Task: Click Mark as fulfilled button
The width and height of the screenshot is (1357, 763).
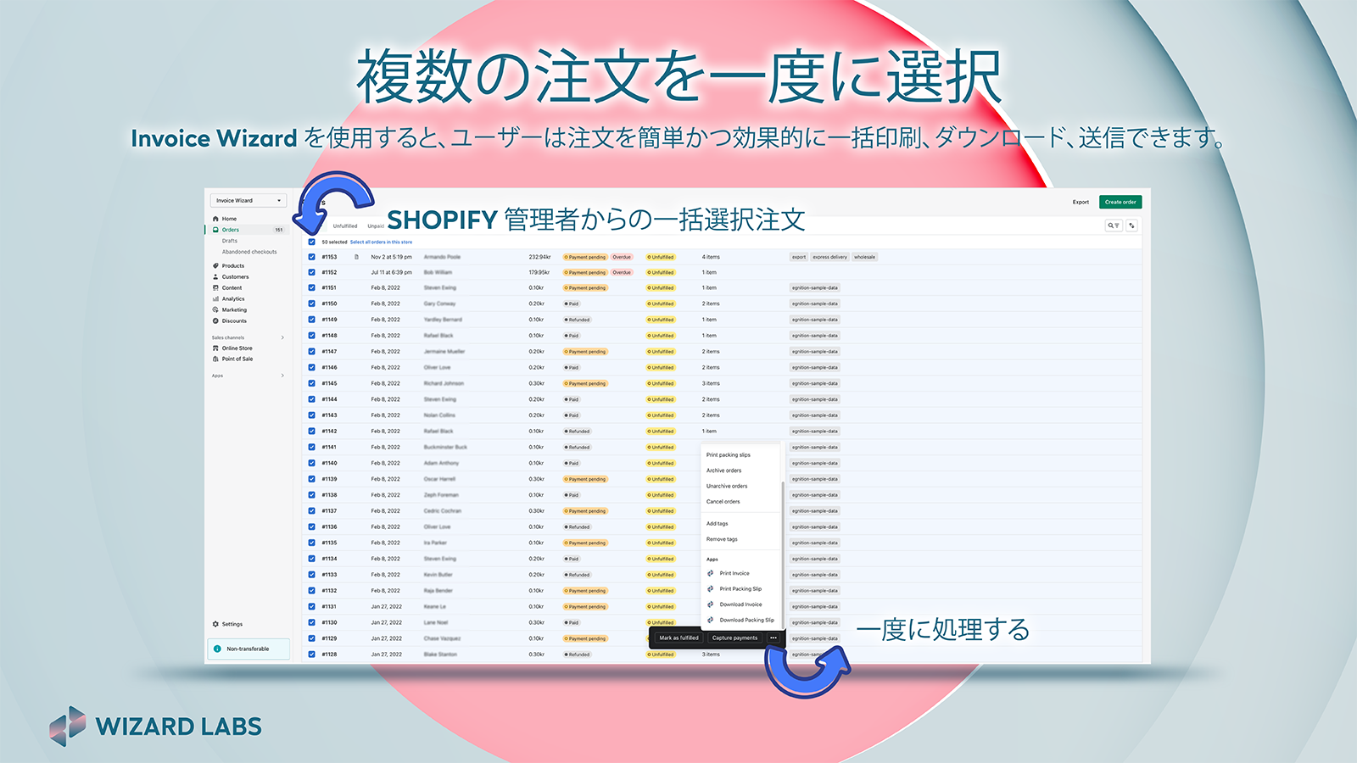Action: (679, 638)
